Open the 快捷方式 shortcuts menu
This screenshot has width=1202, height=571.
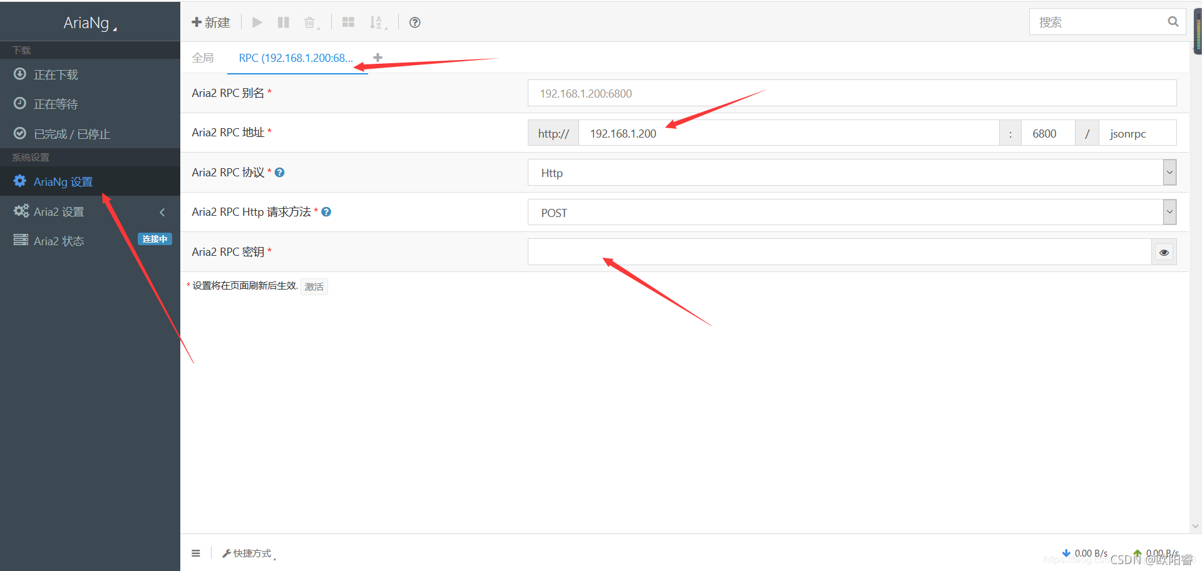point(249,553)
